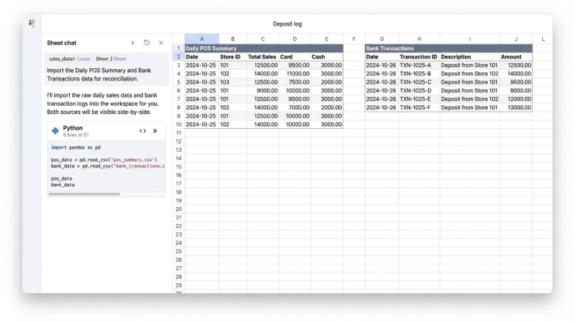Image resolution: width=575 pixels, height=321 pixels.
Task: Click cell TXN-1025-C
Action: (419, 82)
